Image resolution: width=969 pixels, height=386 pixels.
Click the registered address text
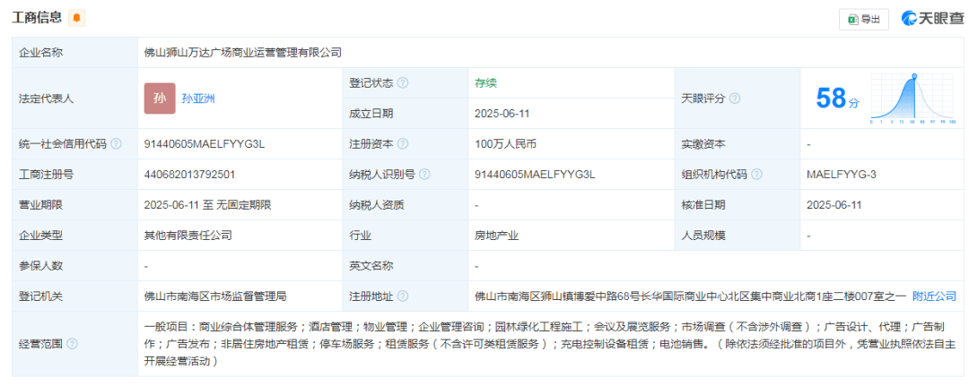690,296
